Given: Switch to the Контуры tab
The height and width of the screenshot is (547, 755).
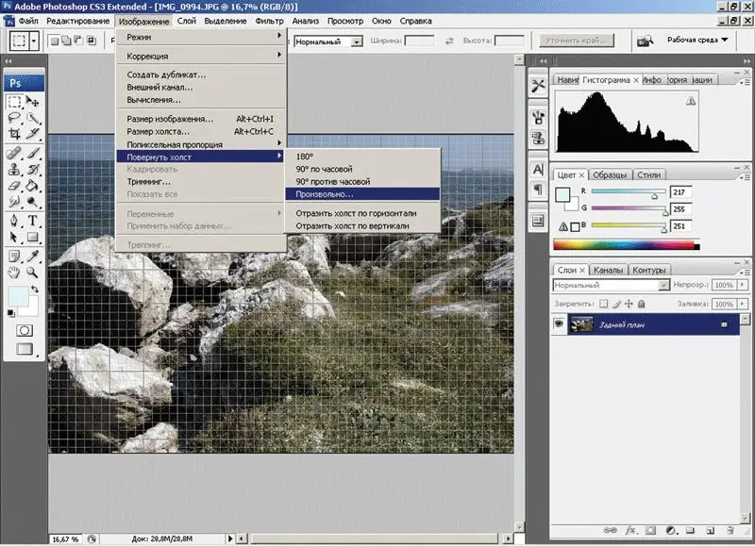Looking at the screenshot, I should coord(649,270).
